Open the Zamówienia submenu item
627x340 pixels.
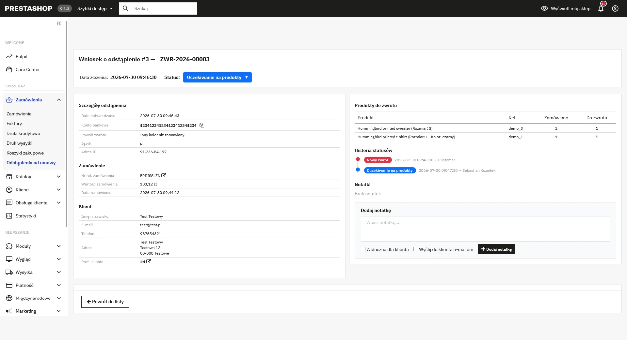tap(19, 114)
